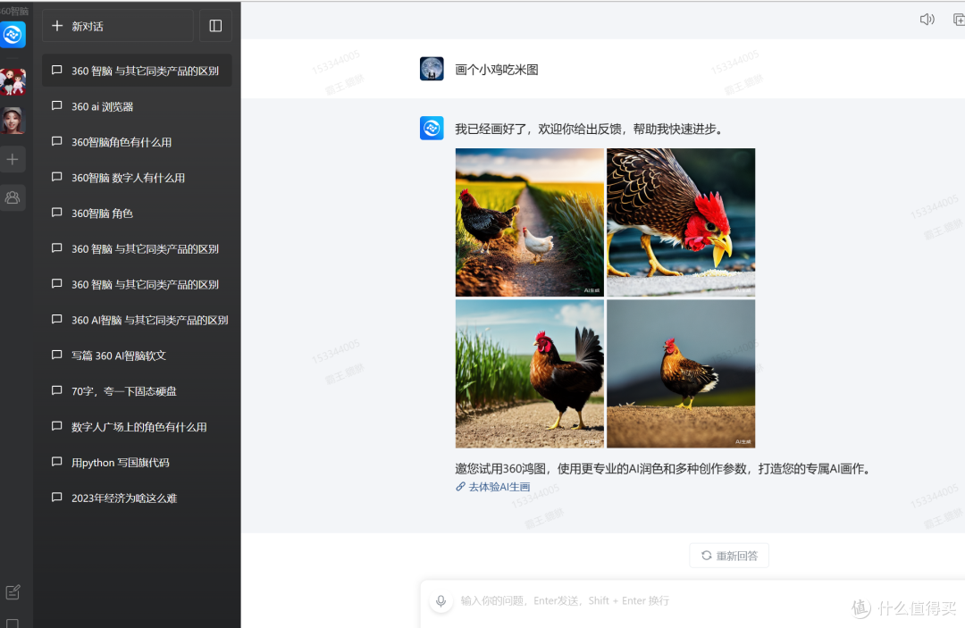Open the chat 70字，夸一下固态硬盘
Image resolution: width=965 pixels, height=628 pixels.
[x=137, y=391]
